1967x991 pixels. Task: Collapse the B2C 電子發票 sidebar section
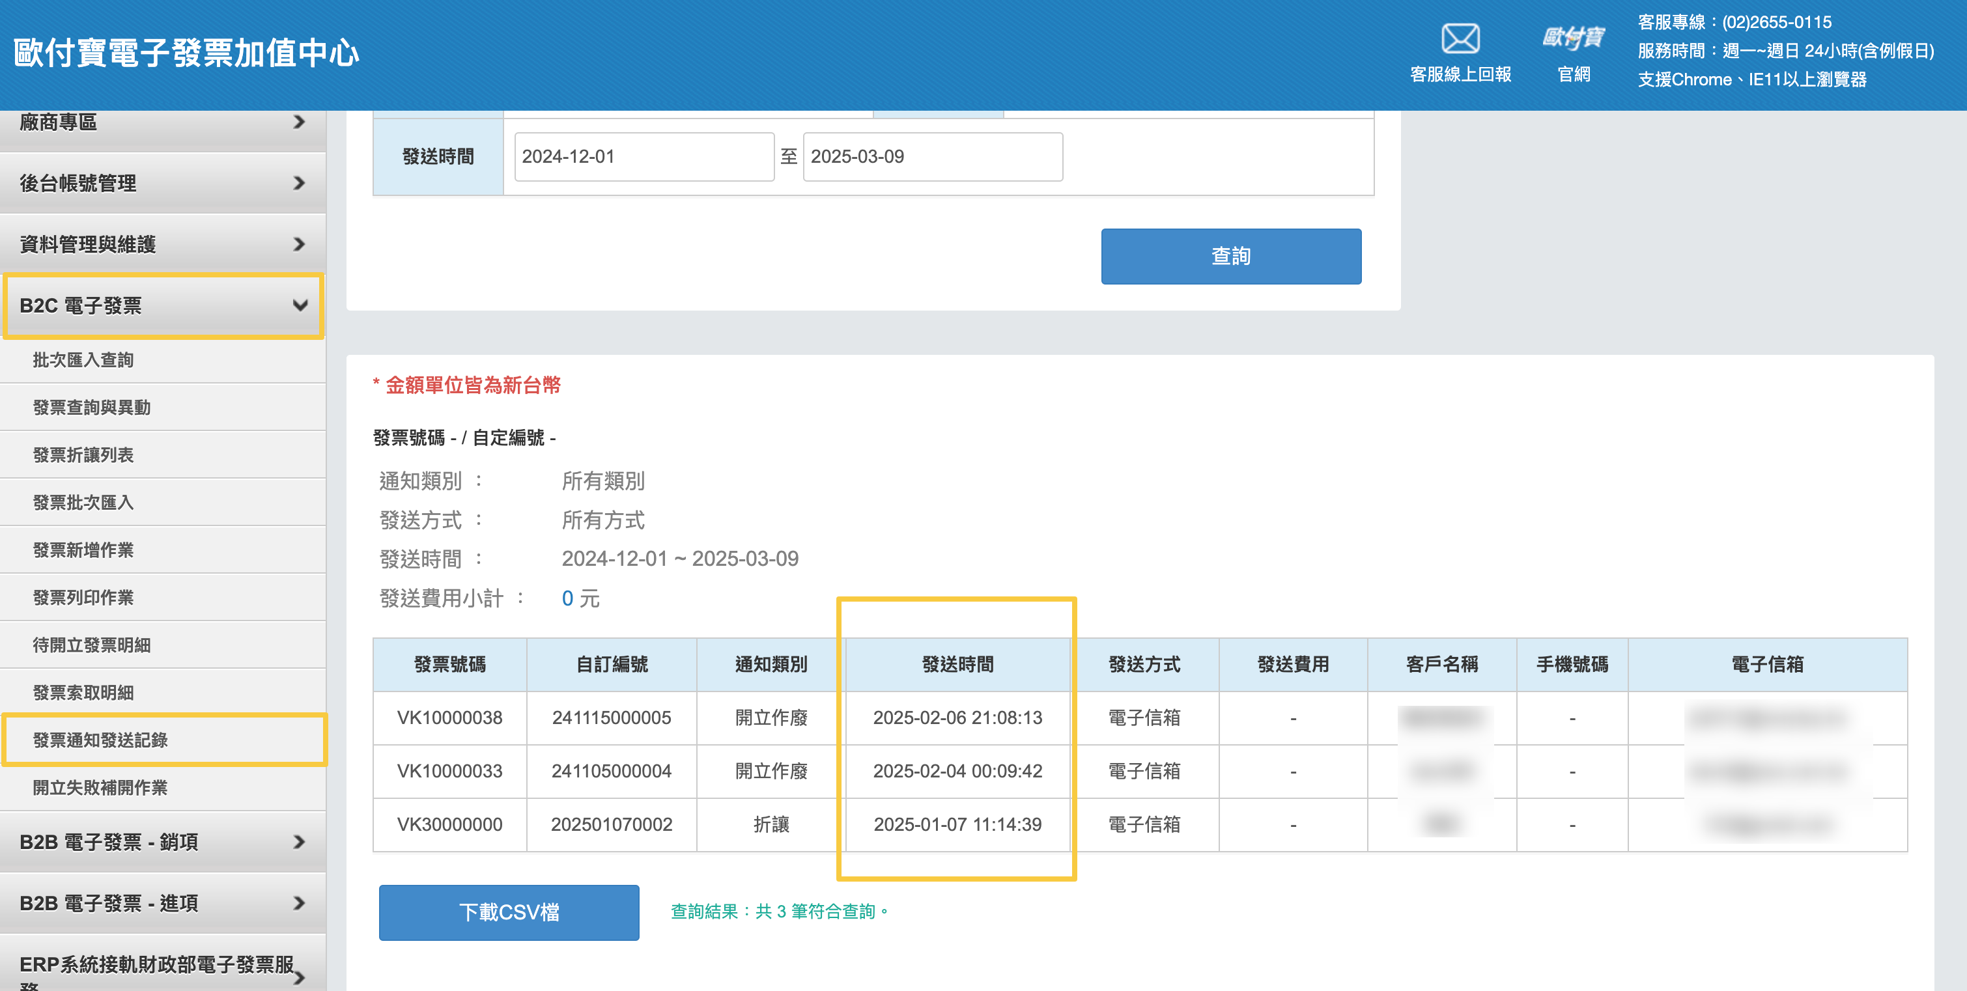coord(163,305)
